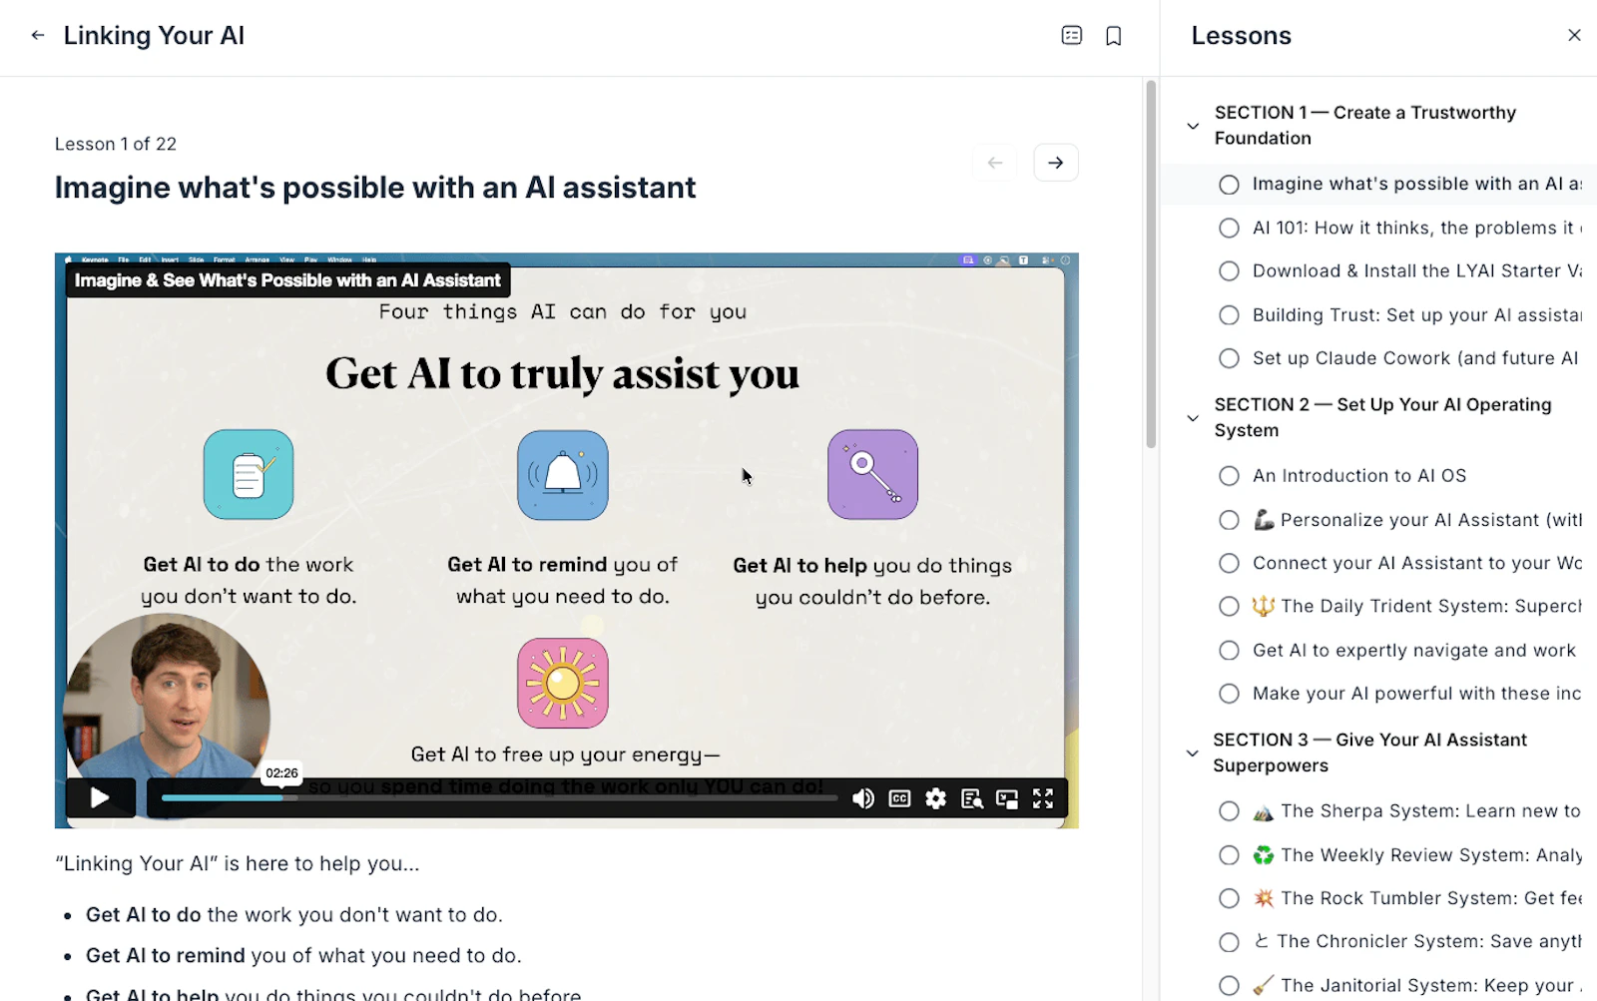The width and height of the screenshot is (1597, 1001).
Task: Mark 'Imagine what's possible' lesson complete
Action: pyautogui.click(x=1229, y=185)
